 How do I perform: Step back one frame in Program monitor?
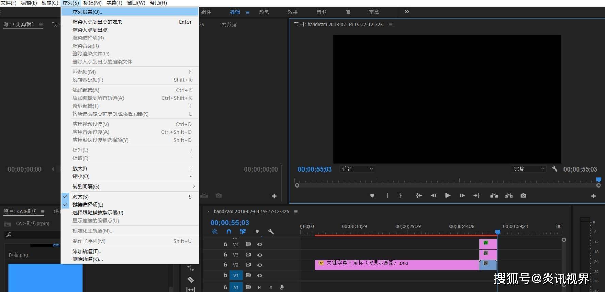(434, 196)
